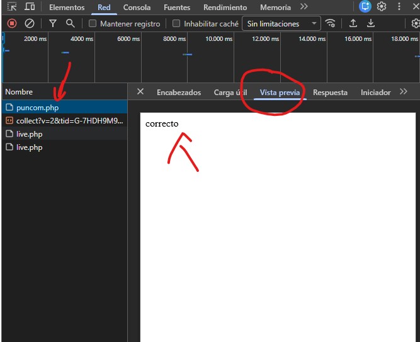Close the request details pane
Image resolution: width=420 pixels, height=342 pixels.
pos(140,92)
